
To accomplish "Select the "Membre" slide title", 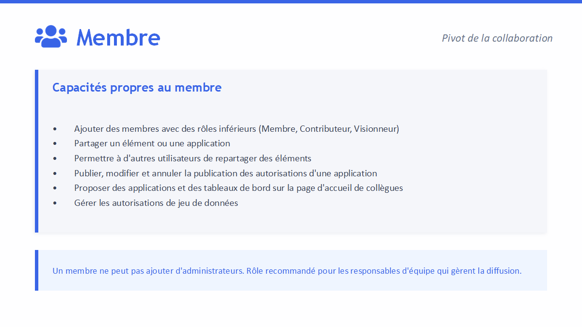I will tap(118, 37).
